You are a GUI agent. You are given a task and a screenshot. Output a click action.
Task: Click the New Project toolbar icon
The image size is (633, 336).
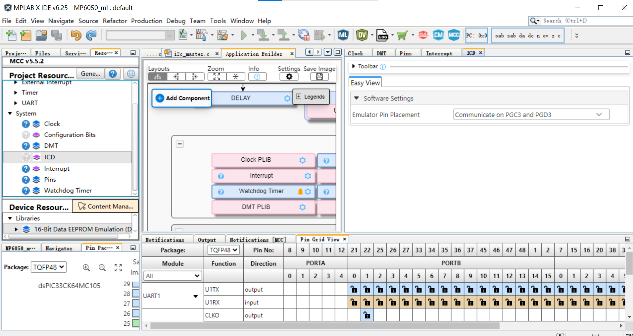pos(26,35)
